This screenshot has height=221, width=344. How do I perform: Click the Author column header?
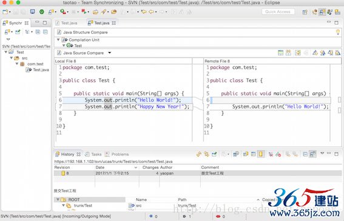(x=166, y=167)
